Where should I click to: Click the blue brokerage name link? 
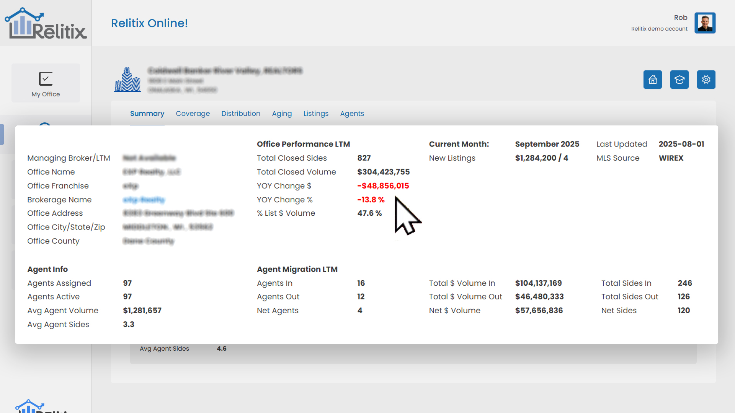click(x=144, y=200)
